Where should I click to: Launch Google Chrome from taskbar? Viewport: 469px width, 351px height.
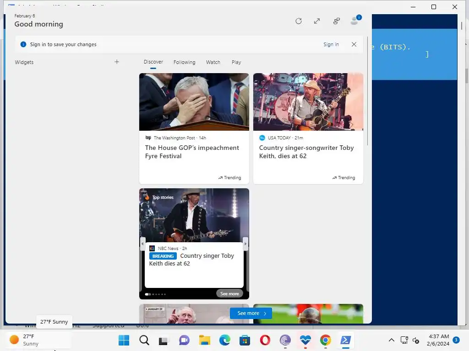326,340
